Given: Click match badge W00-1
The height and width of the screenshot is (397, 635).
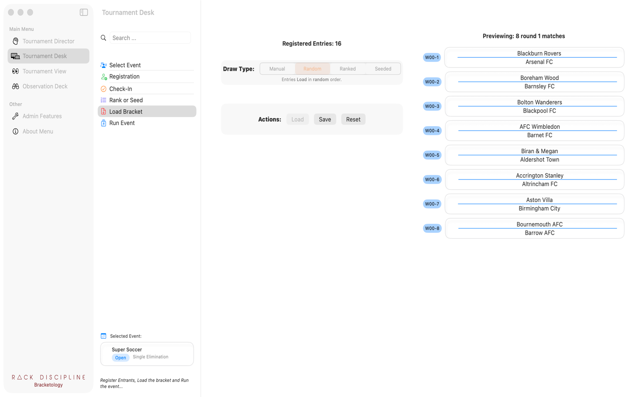Looking at the screenshot, I should pyautogui.click(x=432, y=57).
